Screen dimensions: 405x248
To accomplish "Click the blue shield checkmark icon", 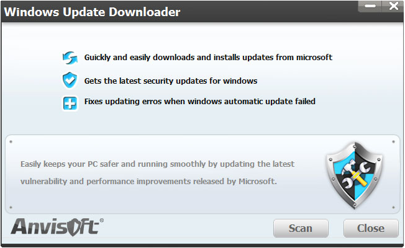I will point(70,80).
